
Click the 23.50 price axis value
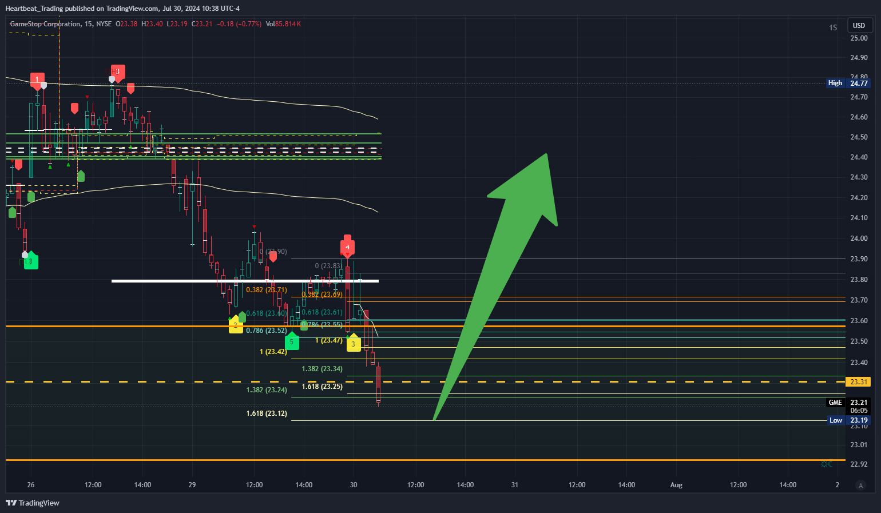pyautogui.click(x=859, y=341)
